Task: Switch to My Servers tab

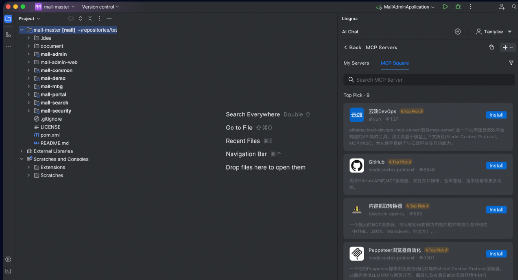Action: click(x=356, y=63)
